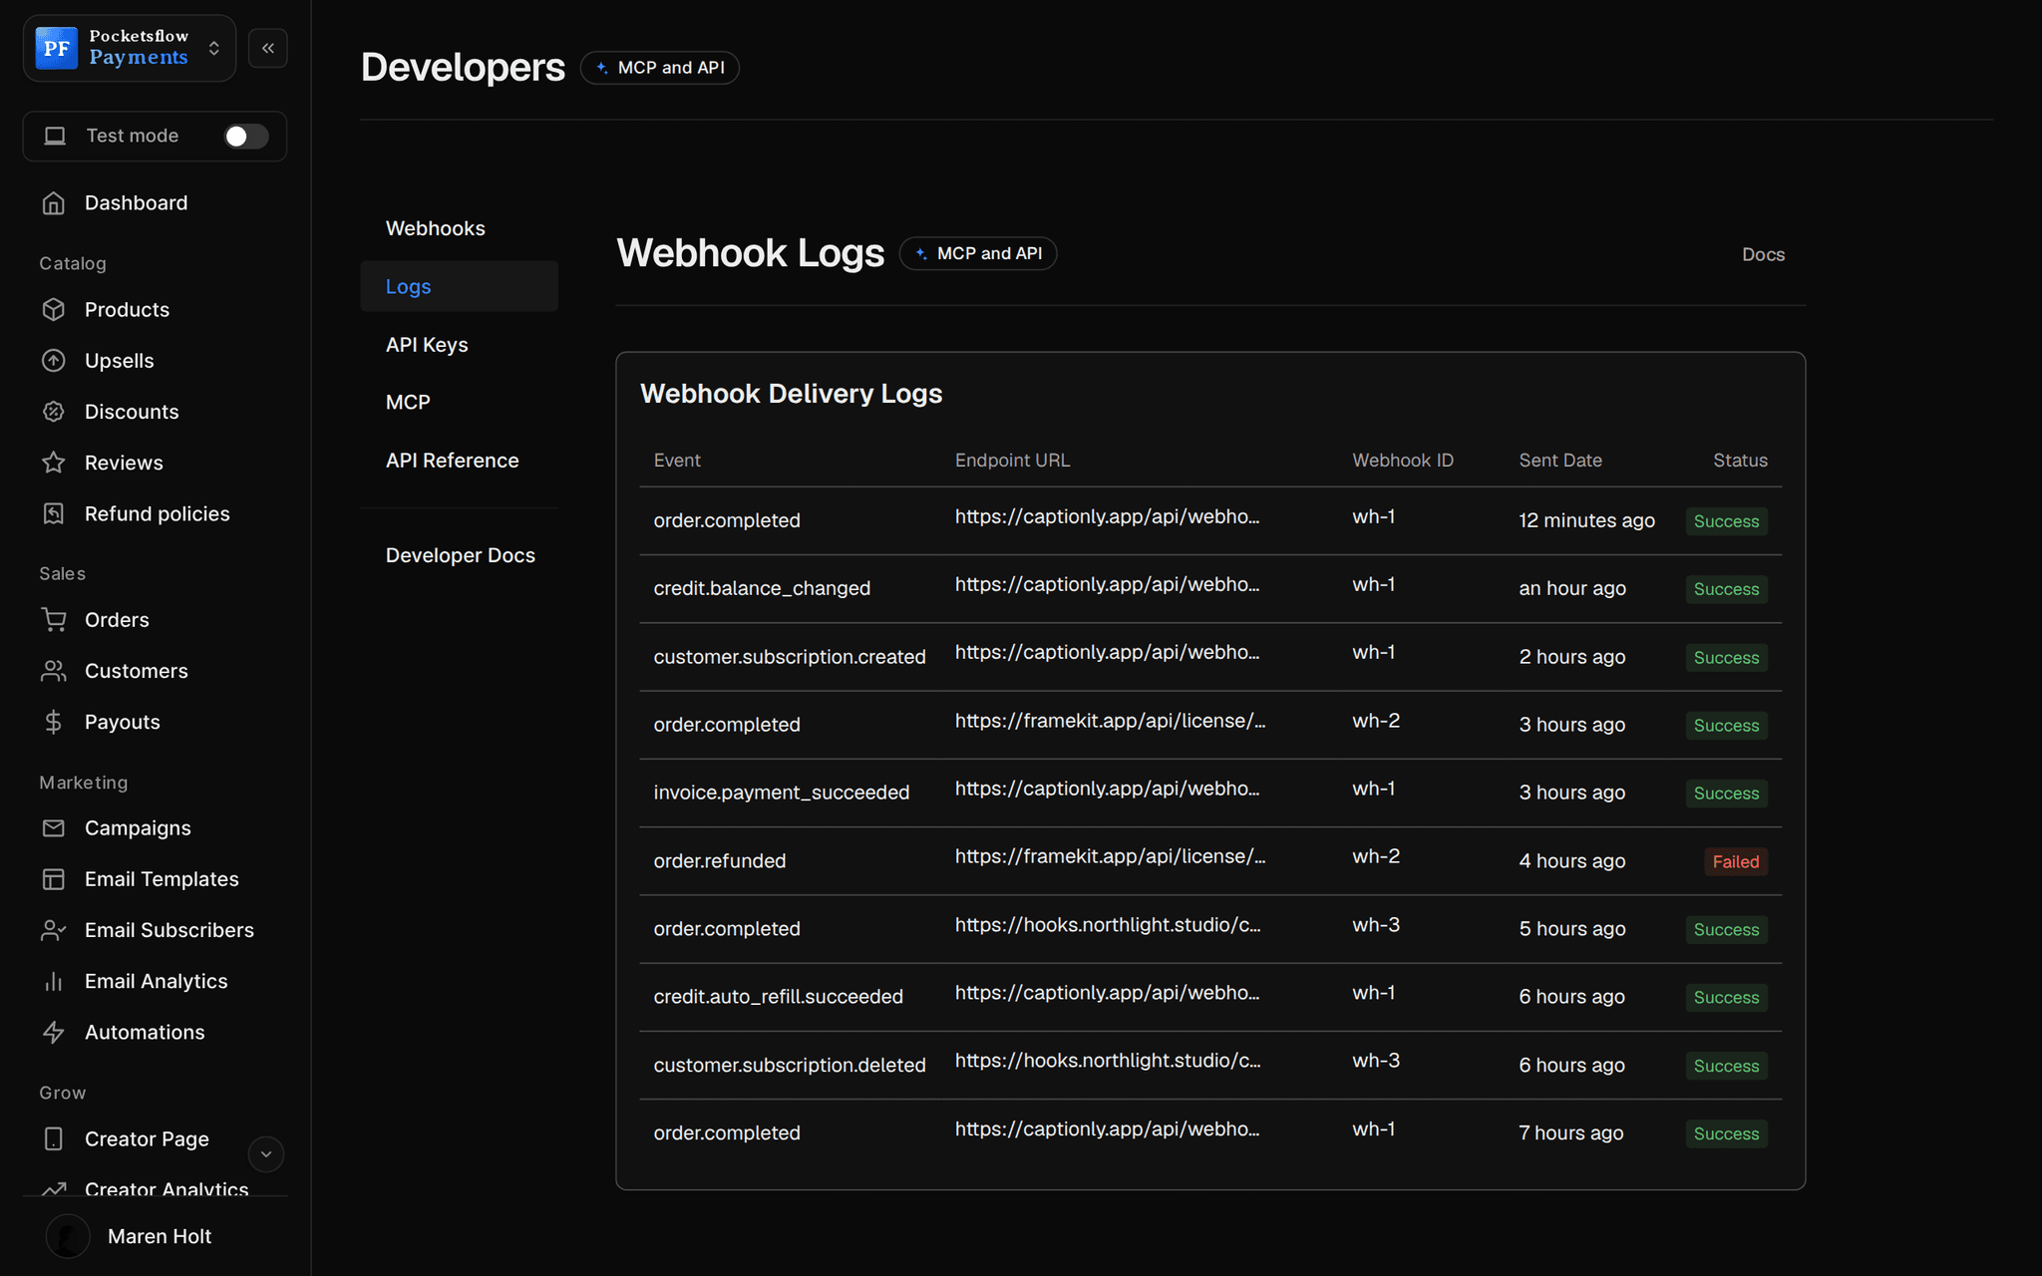Click the Automations lightning icon
2042x1276 pixels.
[x=54, y=1032]
